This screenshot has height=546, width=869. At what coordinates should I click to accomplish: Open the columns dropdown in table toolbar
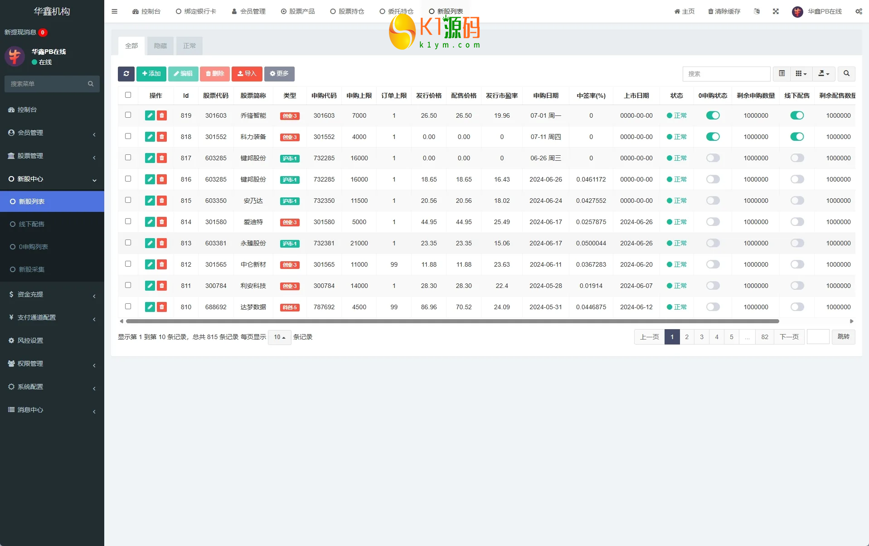pyautogui.click(x=801, y=74)
